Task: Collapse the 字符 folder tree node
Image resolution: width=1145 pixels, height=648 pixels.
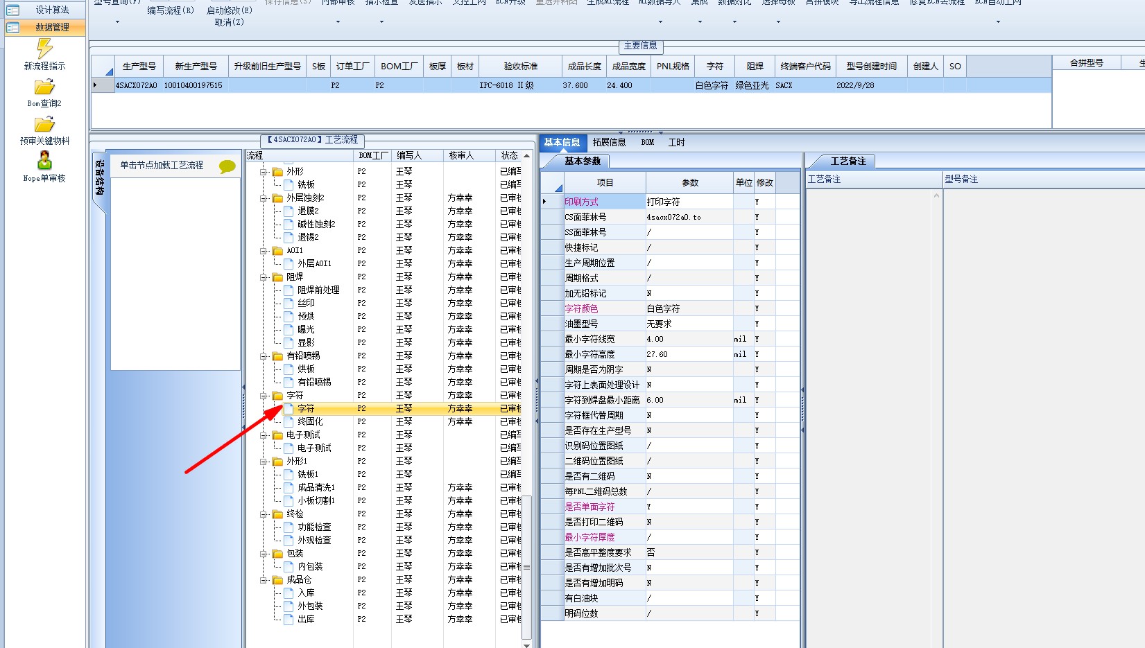Action: coord(264,395)
